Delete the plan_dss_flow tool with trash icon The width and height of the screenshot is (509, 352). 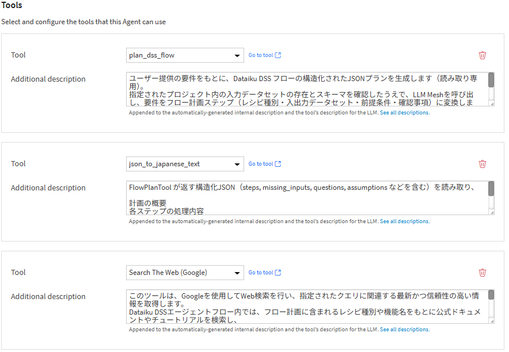pos(483,55)
